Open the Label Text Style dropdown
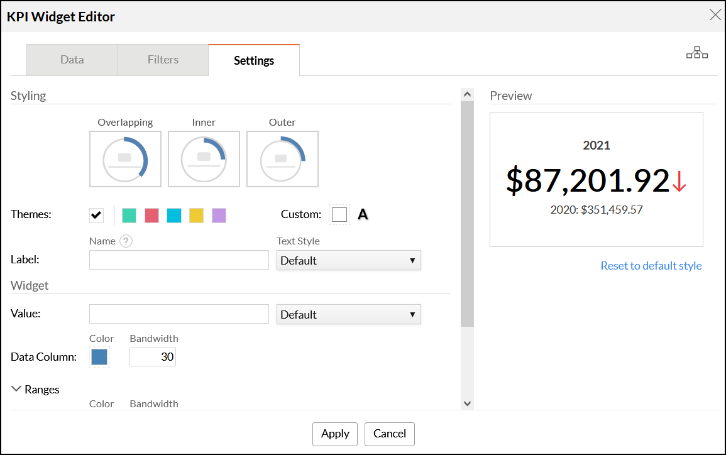The image size is (726, 455). [348, 260]
